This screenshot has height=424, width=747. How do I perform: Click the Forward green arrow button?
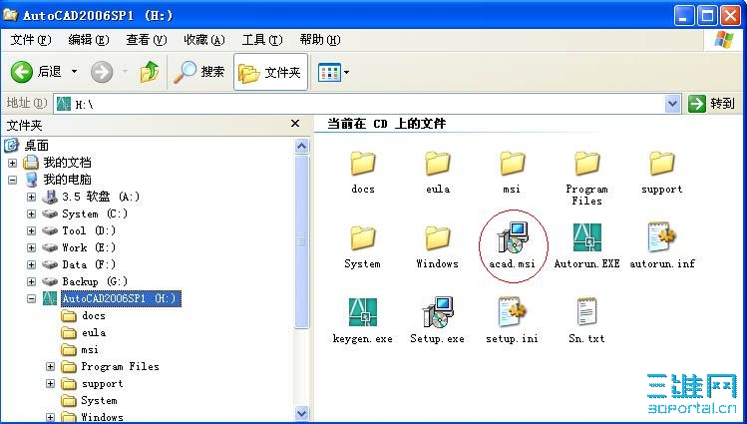102,73
